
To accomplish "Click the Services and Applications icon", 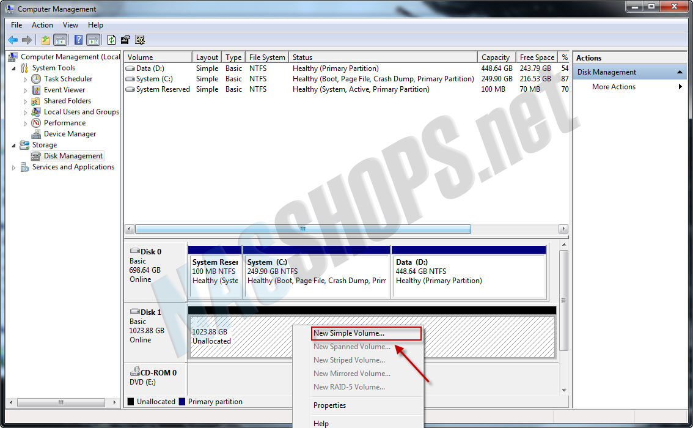I will tap(24, 167).
